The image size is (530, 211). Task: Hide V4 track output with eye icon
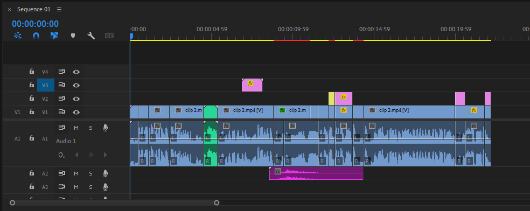click(x=76, y=72)
